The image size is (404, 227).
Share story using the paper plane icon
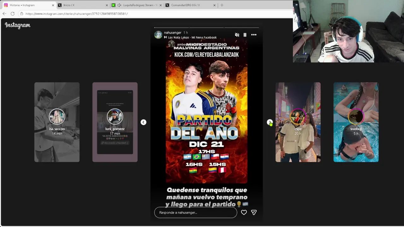click(x=254, y=212)
